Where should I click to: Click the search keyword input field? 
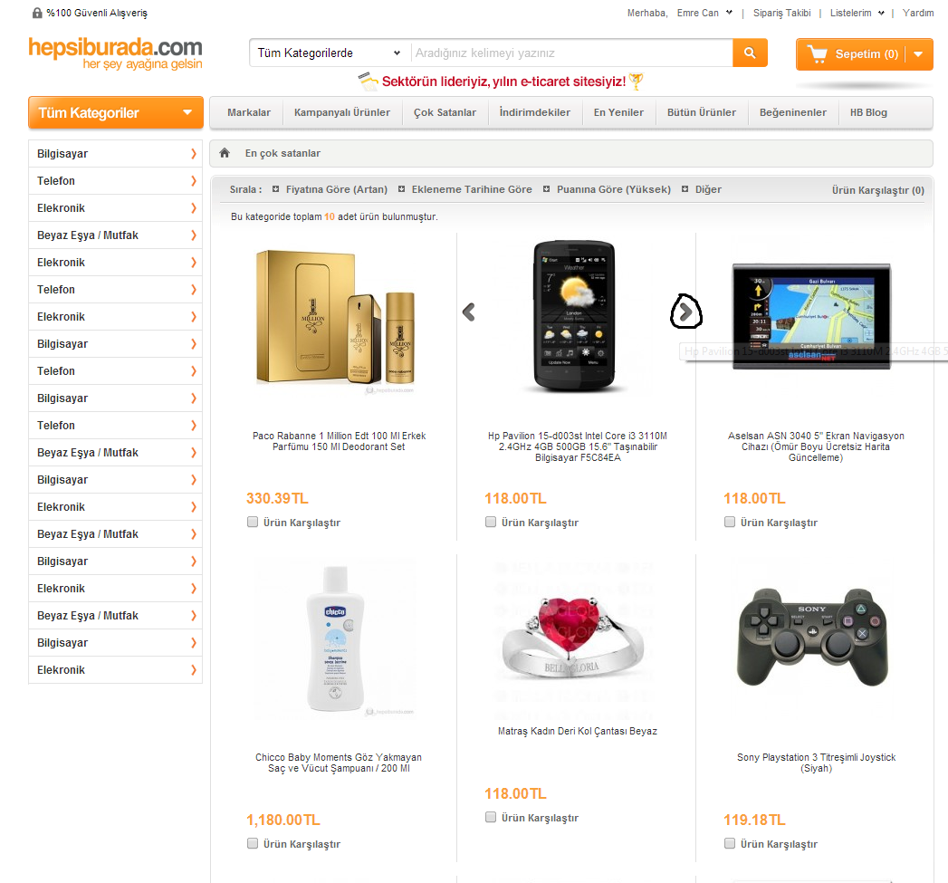click(x=572, y=53)
